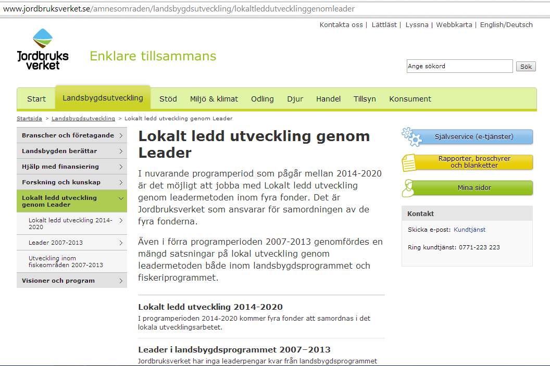Open Utveckling inom fiskeområden 2007-2013 sub-item

[x=71, y=261]
